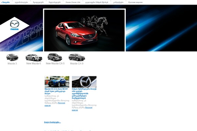197x131 pixels.
Task: Open the კონტაქტები (contacts) menu item
Action: click(x=118, y=2)
